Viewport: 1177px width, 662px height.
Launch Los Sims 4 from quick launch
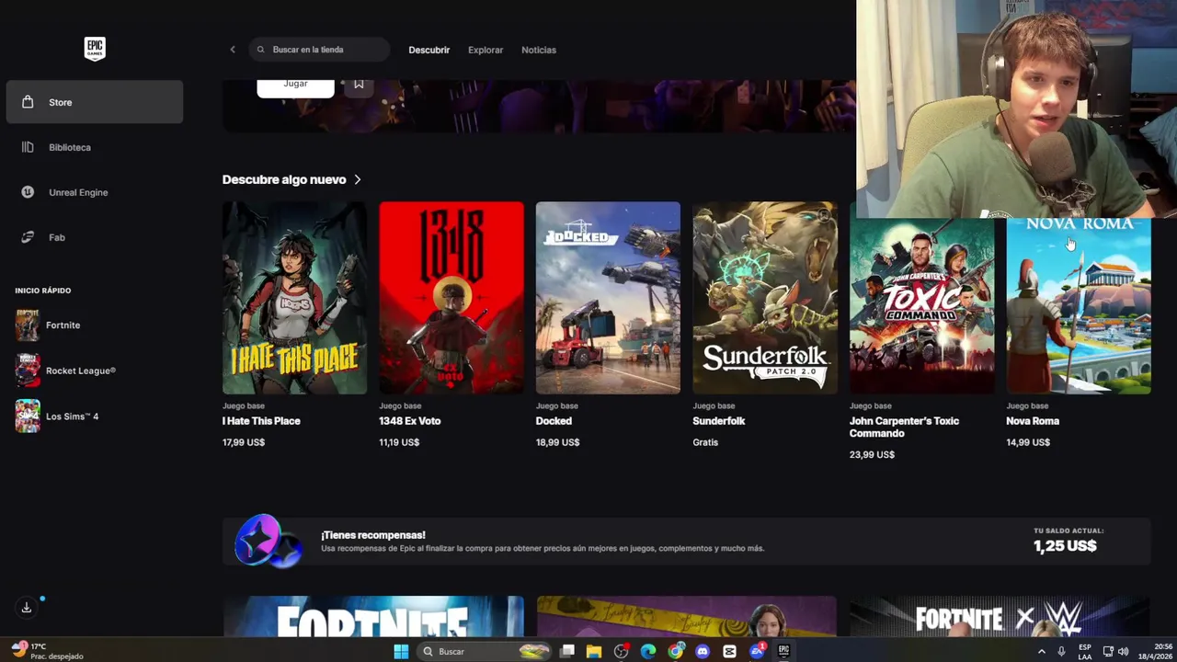tap(72, 417)
